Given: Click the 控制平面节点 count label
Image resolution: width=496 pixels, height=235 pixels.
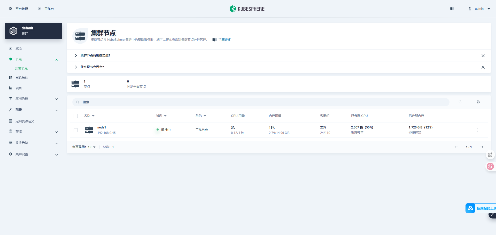Looking at the screenshot, I should tap(136, 87).
